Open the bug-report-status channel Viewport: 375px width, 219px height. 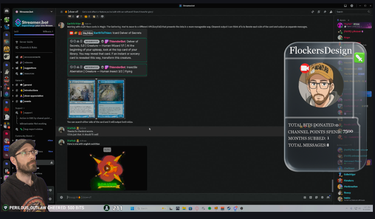33,129
